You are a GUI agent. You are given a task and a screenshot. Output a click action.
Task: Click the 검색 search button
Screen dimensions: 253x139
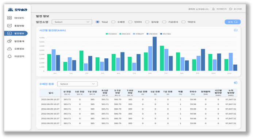pyautogui.click(x=233, y=22)
